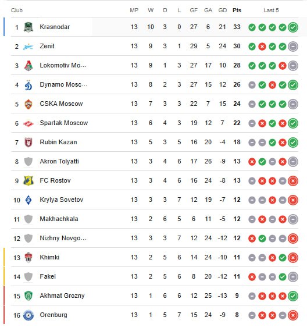Click the Khimki club crest icon
This screenshot has width=307, height=331.
(28, 258)
